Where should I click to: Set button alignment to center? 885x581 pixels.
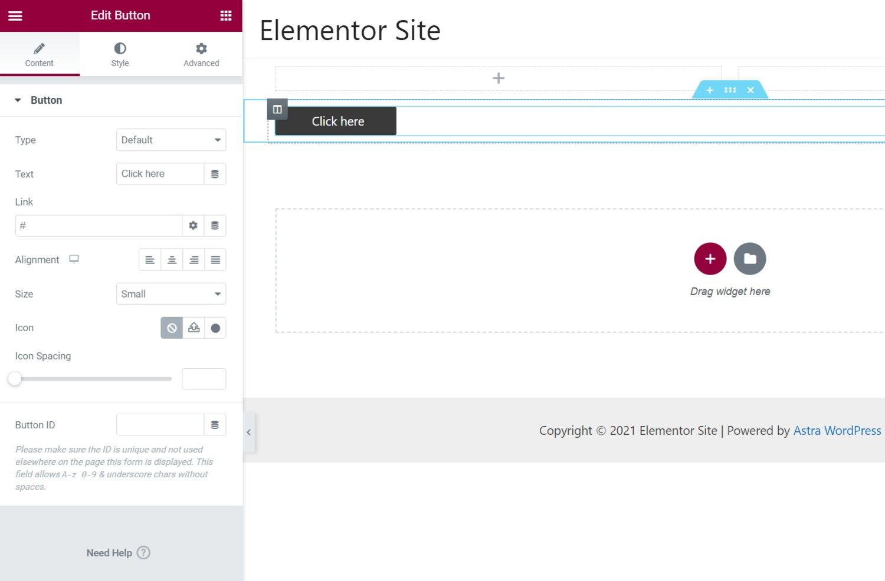point(172,259)
